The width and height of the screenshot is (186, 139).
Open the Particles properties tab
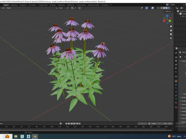[176, 88]
